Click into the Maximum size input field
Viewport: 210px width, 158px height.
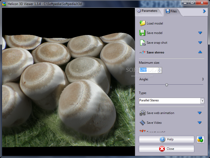(149, 70)
